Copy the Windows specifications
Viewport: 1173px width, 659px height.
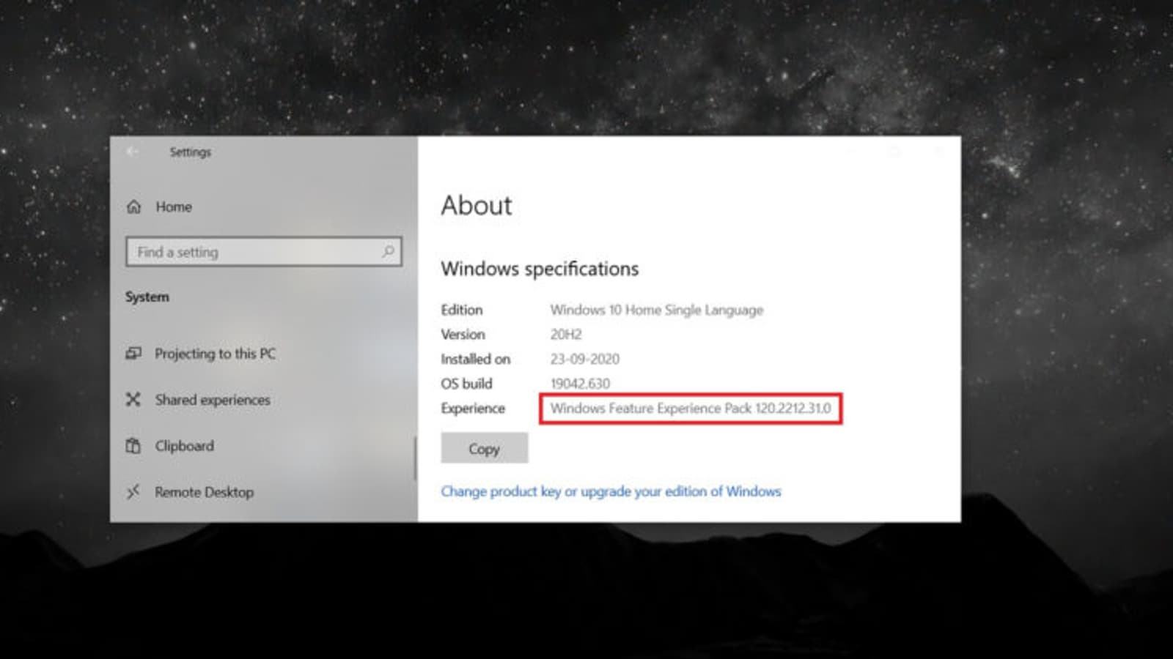pyautogui.click(x=484, y=448)
